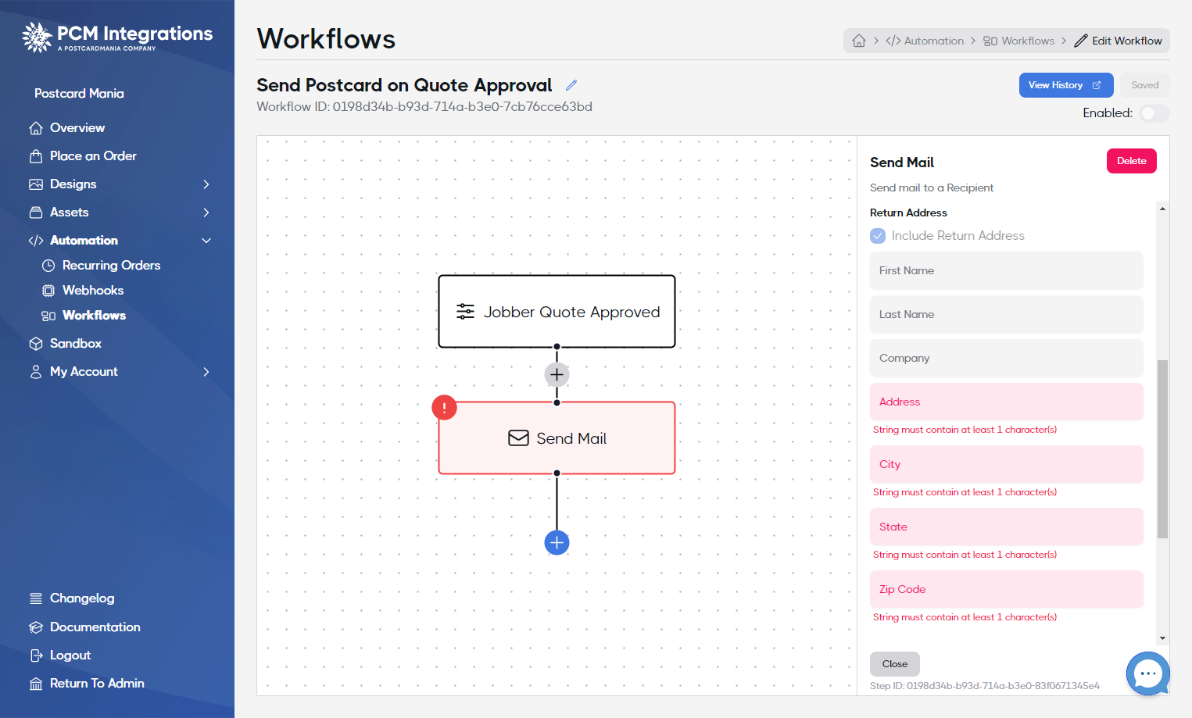1192x718 pixels.
Task: Click the Overview house icon in the sidebar
Action: 36,128
